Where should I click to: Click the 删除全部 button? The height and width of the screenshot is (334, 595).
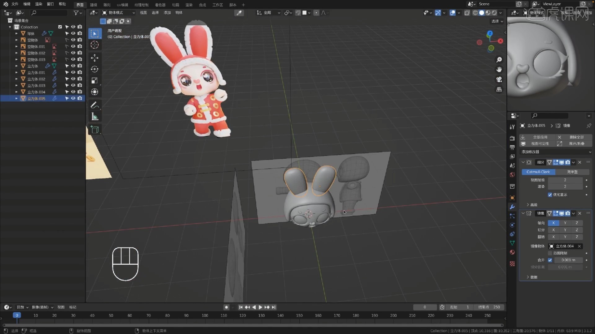pos(574,137)
